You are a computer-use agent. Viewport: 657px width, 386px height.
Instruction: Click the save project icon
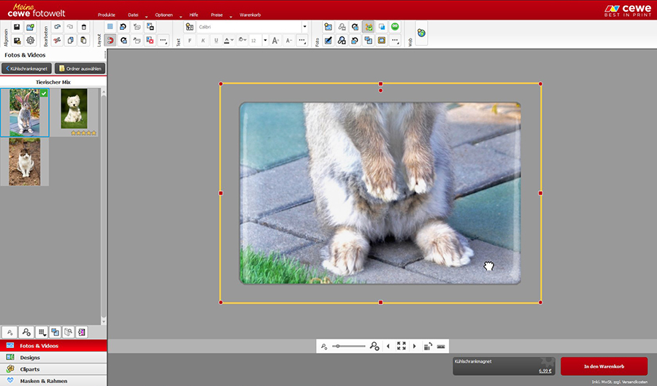tap(17, 27)
